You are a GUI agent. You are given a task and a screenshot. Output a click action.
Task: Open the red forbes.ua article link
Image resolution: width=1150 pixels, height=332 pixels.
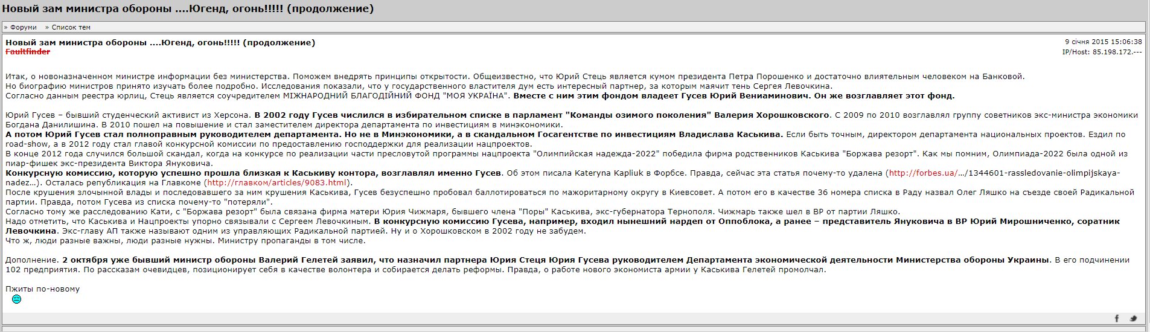(x=922, y=173)
